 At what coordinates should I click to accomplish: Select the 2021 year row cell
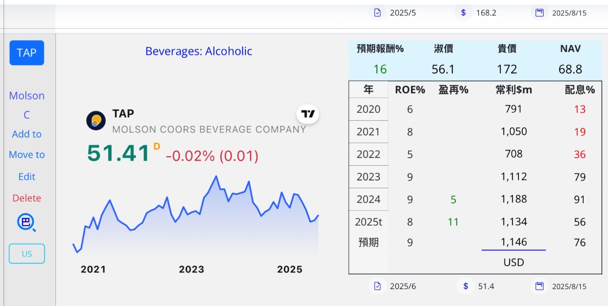coord(368,132)
